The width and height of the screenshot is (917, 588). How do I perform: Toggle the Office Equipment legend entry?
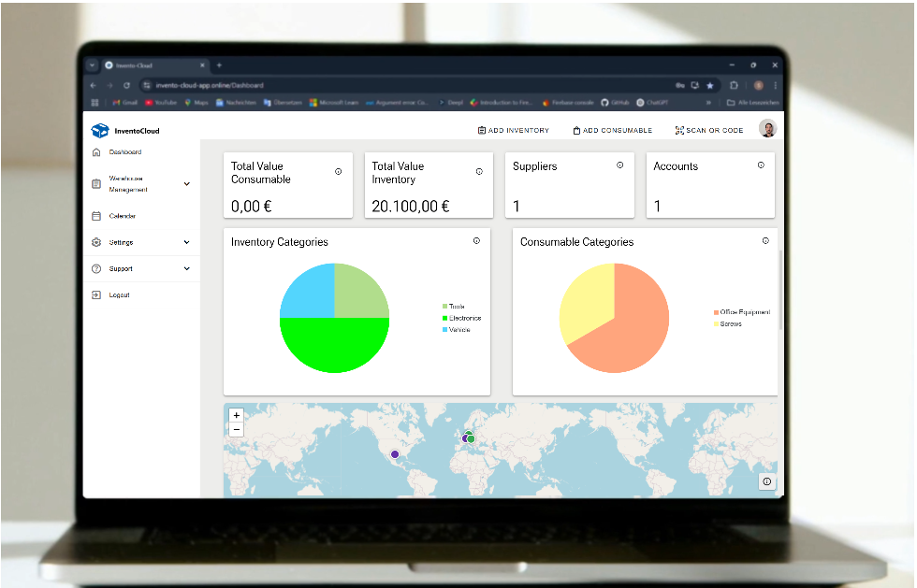[741, 312]
